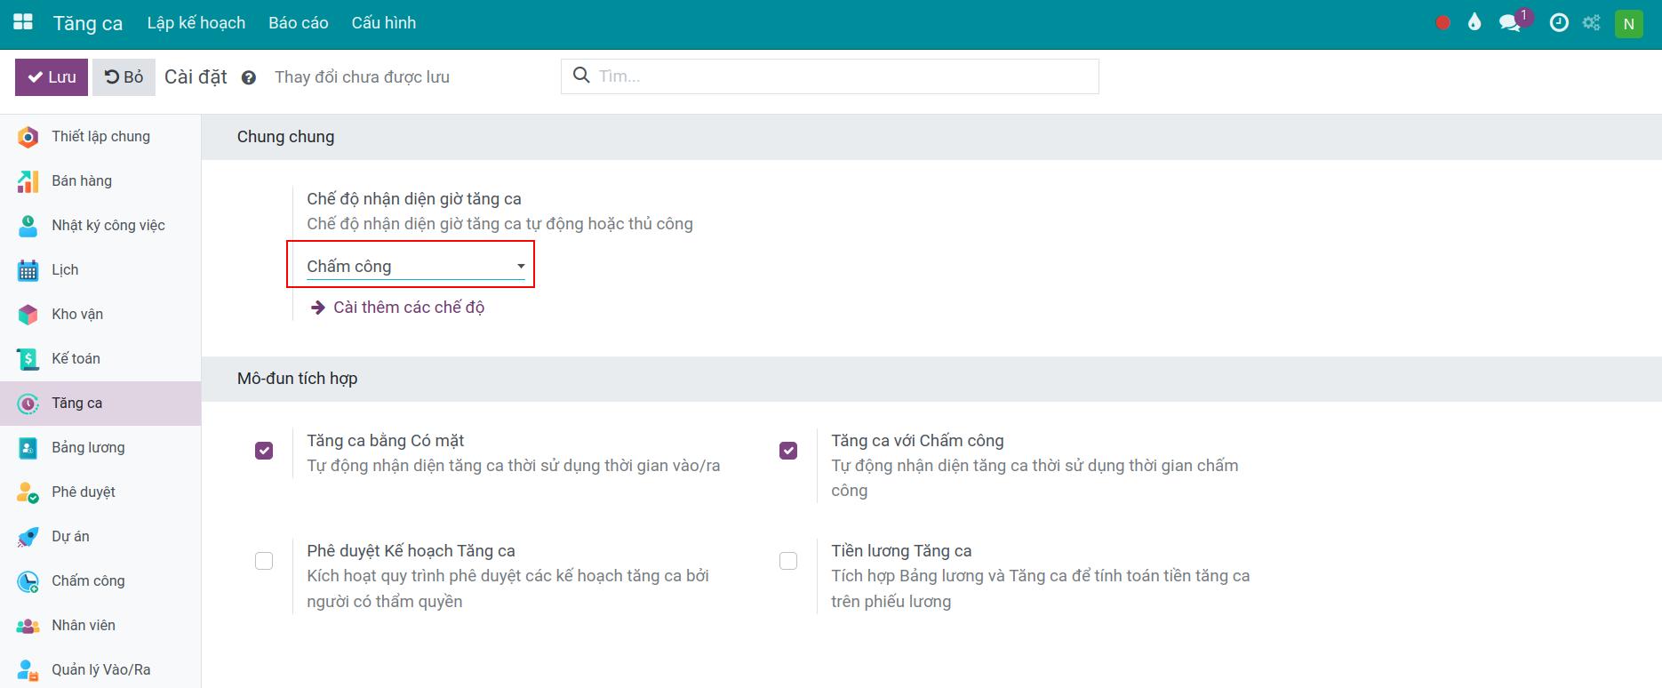Select Kho vận settings tab
This screenshot has height=688, width=1662.
(100, 315)
